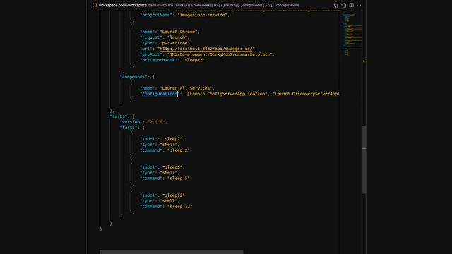Select the 'compounds' breadcrumb segment

click(251, 5)
